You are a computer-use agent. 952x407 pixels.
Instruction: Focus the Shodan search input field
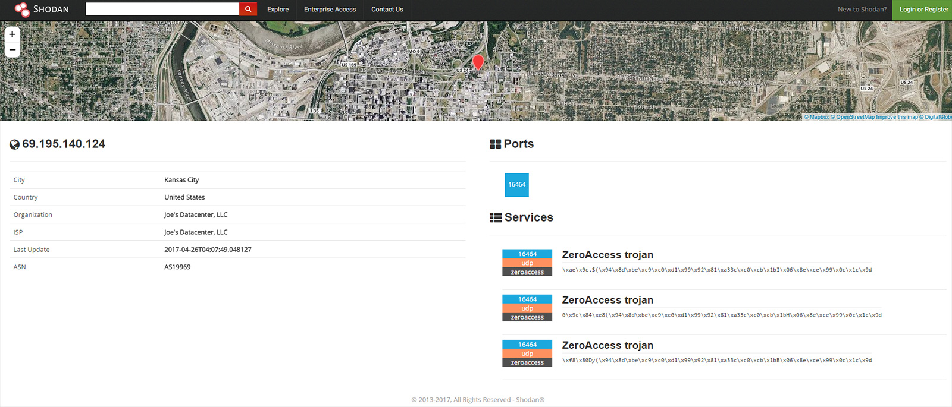tap(162, 9)
